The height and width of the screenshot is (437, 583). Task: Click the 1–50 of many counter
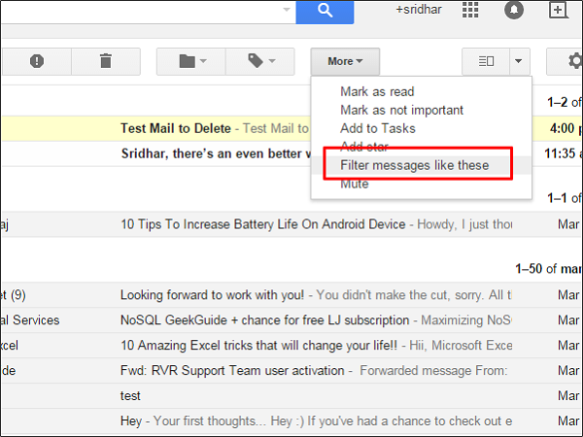click(x=549, y=269)
